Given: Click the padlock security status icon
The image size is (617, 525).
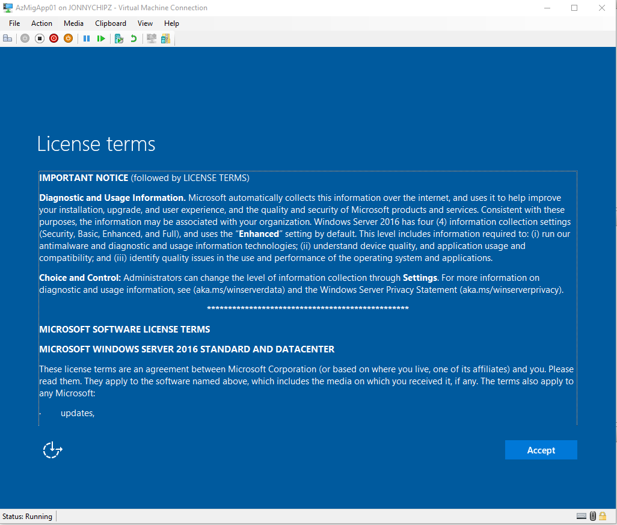Looking at the screenshot, I should (603, 516).
